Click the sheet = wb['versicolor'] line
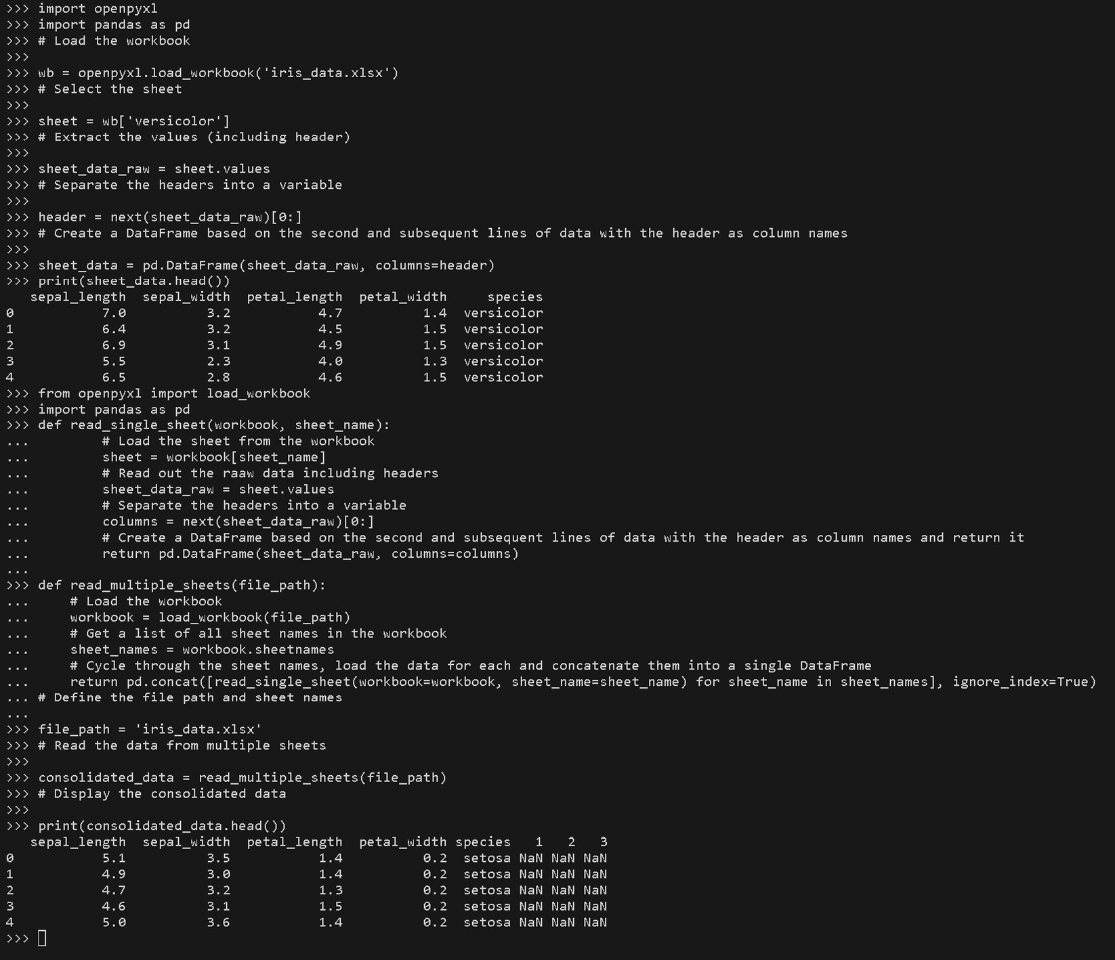The image size is (1115, 960). coord(134,121)
